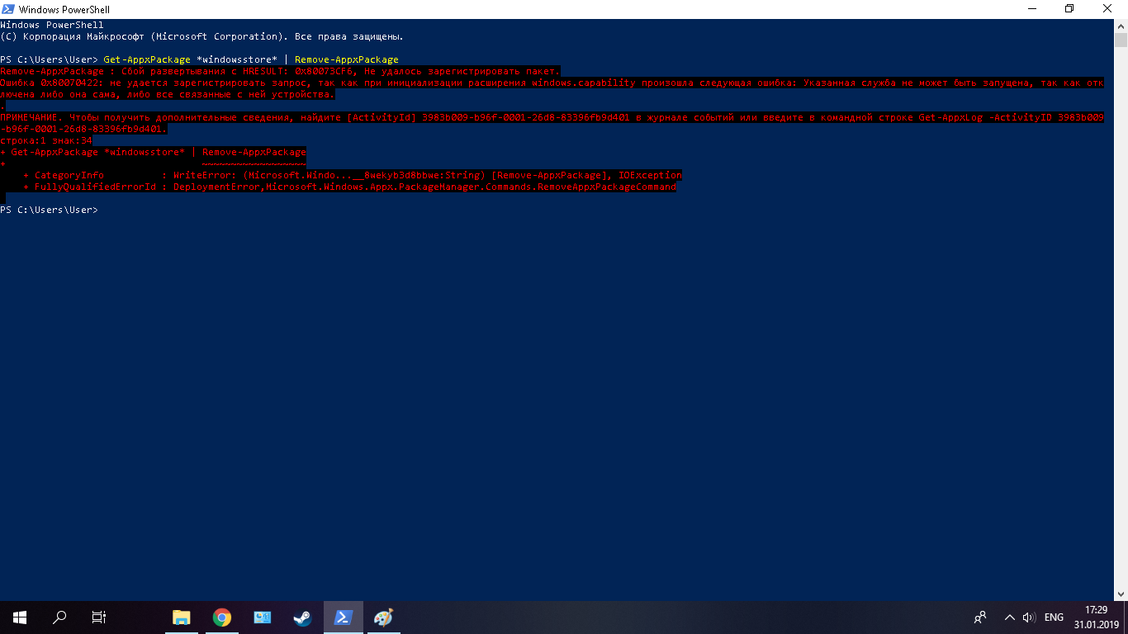This screenshot has width=1128, height=634.
Task: Click the "Get-AppxLog" command text
Action: 950,117
